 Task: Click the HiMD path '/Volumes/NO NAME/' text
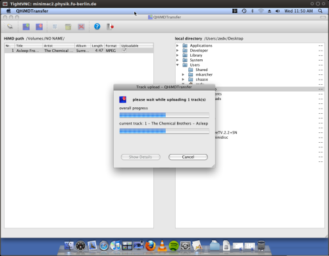point(45,39)
